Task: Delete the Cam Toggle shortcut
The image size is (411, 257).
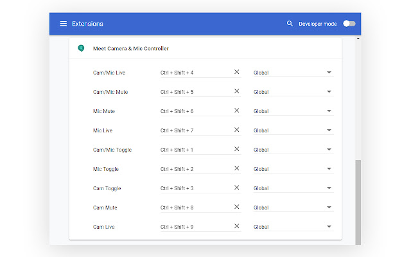Action: tap(236, 188)
